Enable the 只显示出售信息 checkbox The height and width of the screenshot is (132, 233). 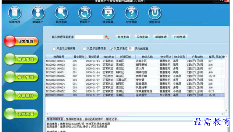[x=85, y=49]
